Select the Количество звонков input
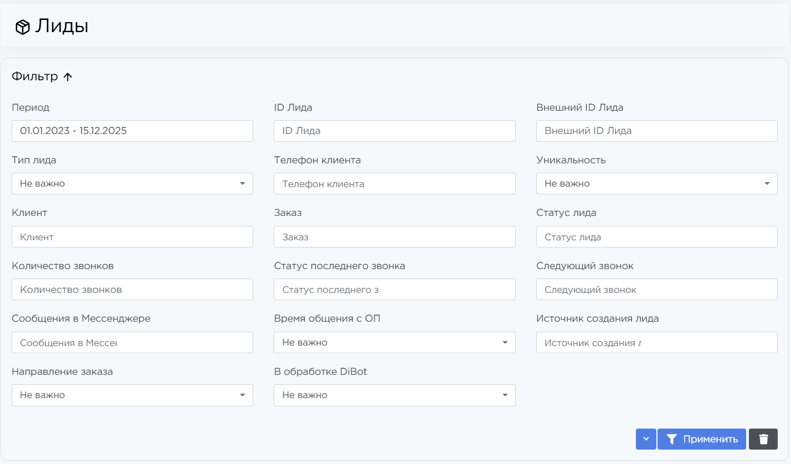The width and height of the screenshot is (791, 464). point(132,289)
